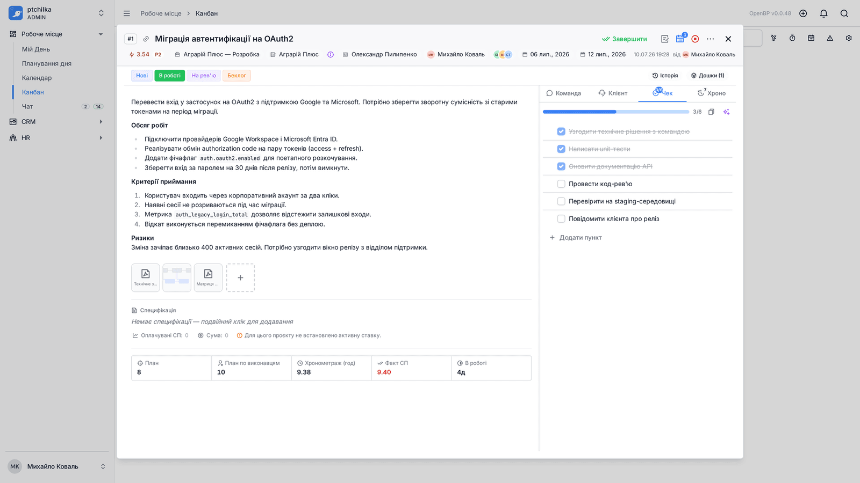This screenshot has width=860, height=483.
Task: Close the task dialog with X
Action: coord(728,39)
